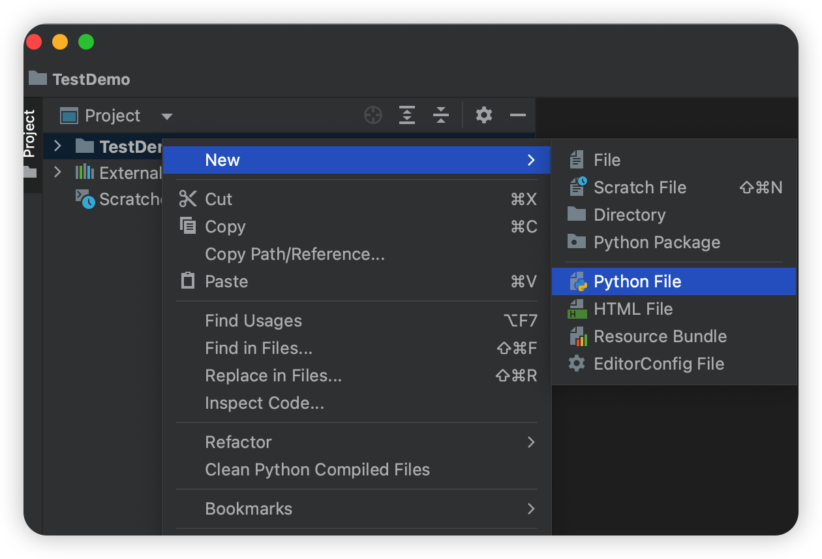This screenshot has width=822, height=559.
Task: Click the Collapse All icon in Project toolbar
Action: tap(441, 116)
